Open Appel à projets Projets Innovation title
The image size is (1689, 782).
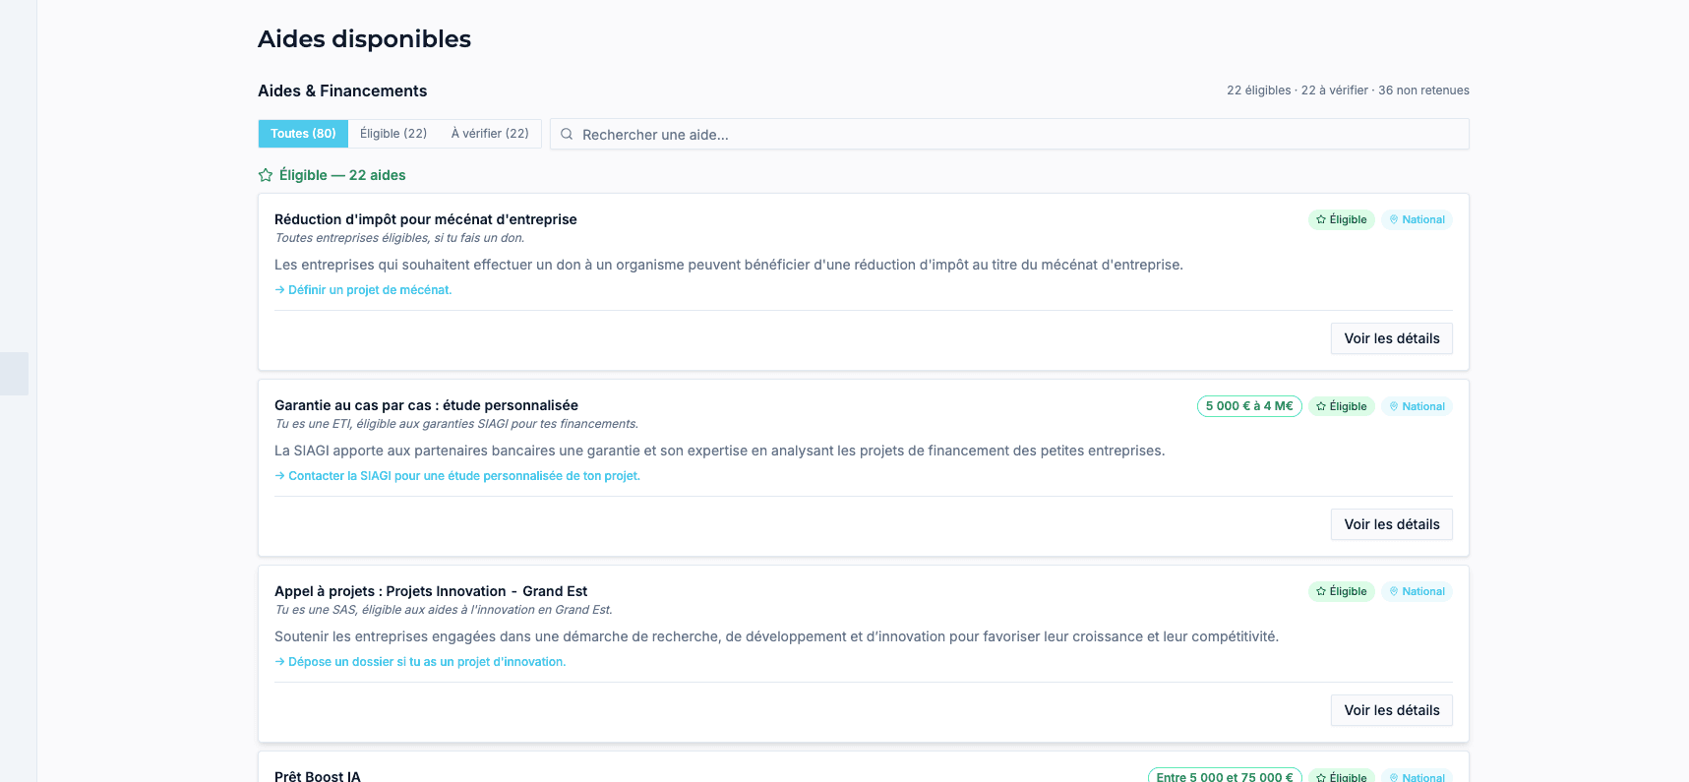[x=431, y=591]
